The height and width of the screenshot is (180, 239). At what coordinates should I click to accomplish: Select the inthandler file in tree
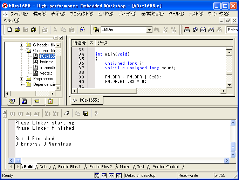pyautogui.click(x=47, y=67)
